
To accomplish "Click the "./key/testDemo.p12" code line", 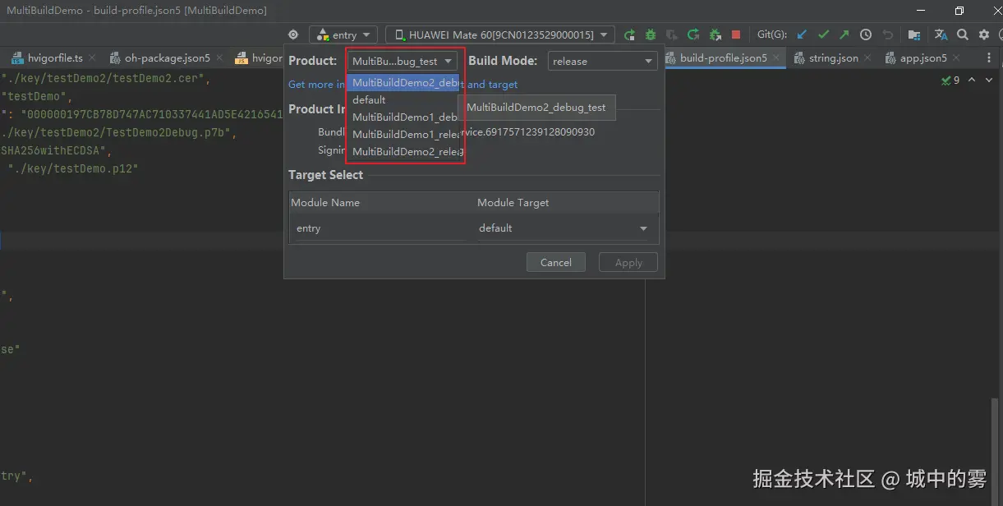I will coord(74,168).
